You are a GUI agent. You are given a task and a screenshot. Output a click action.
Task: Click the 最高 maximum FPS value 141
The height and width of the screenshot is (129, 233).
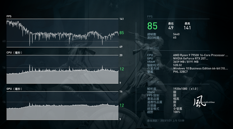pyautogui.click(x=187, y=28)
